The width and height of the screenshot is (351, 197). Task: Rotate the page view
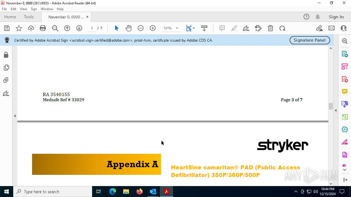[x=282, y=28]
